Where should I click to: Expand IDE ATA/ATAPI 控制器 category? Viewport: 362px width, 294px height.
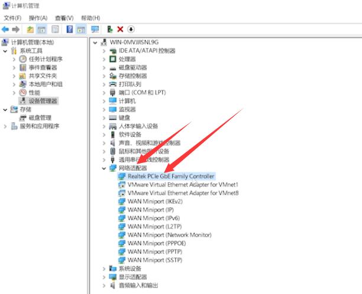[104, 51]
